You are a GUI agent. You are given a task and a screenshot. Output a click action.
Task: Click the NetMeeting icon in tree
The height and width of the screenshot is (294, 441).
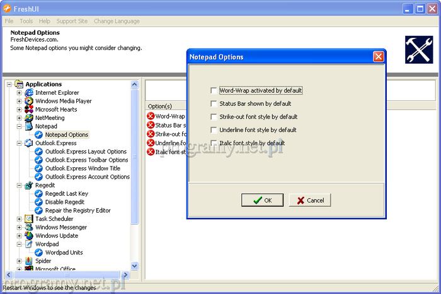[29, 118]
